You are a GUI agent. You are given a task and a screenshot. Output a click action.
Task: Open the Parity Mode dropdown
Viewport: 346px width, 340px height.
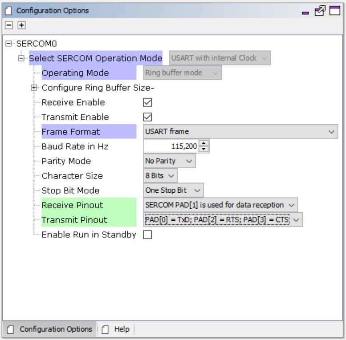coord(169,161)
